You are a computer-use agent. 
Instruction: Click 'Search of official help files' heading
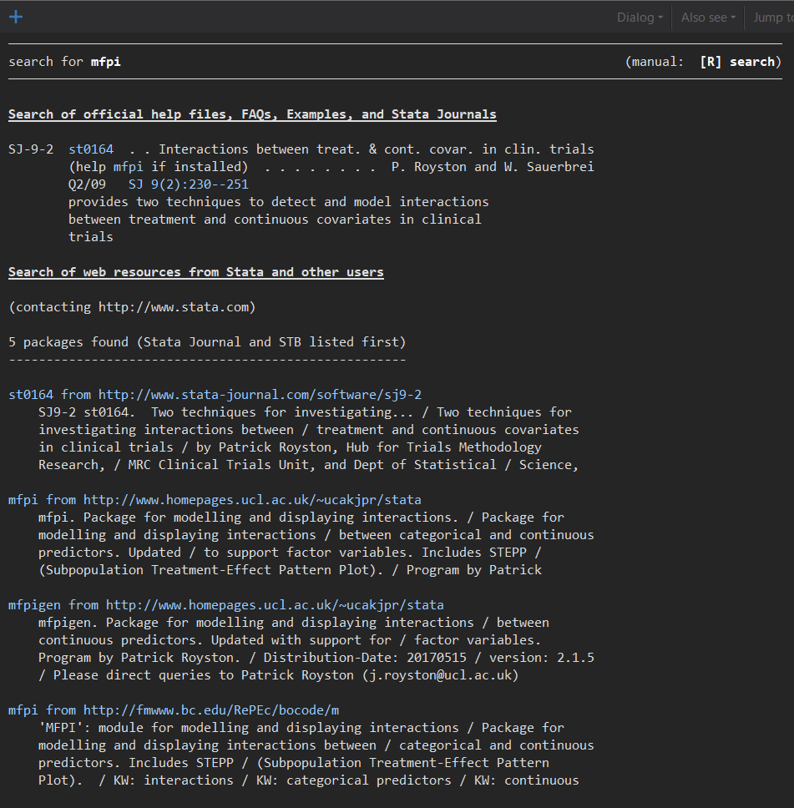(x=252, y=114)
